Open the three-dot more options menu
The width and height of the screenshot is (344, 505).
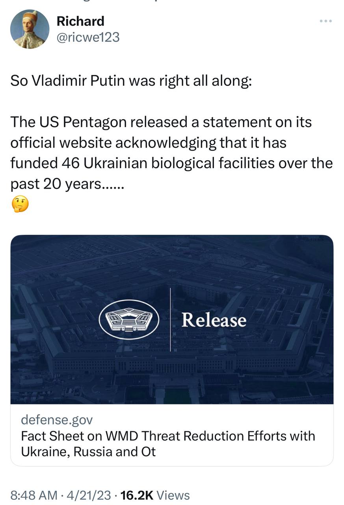pyautogui.click(x=325, y=21)
